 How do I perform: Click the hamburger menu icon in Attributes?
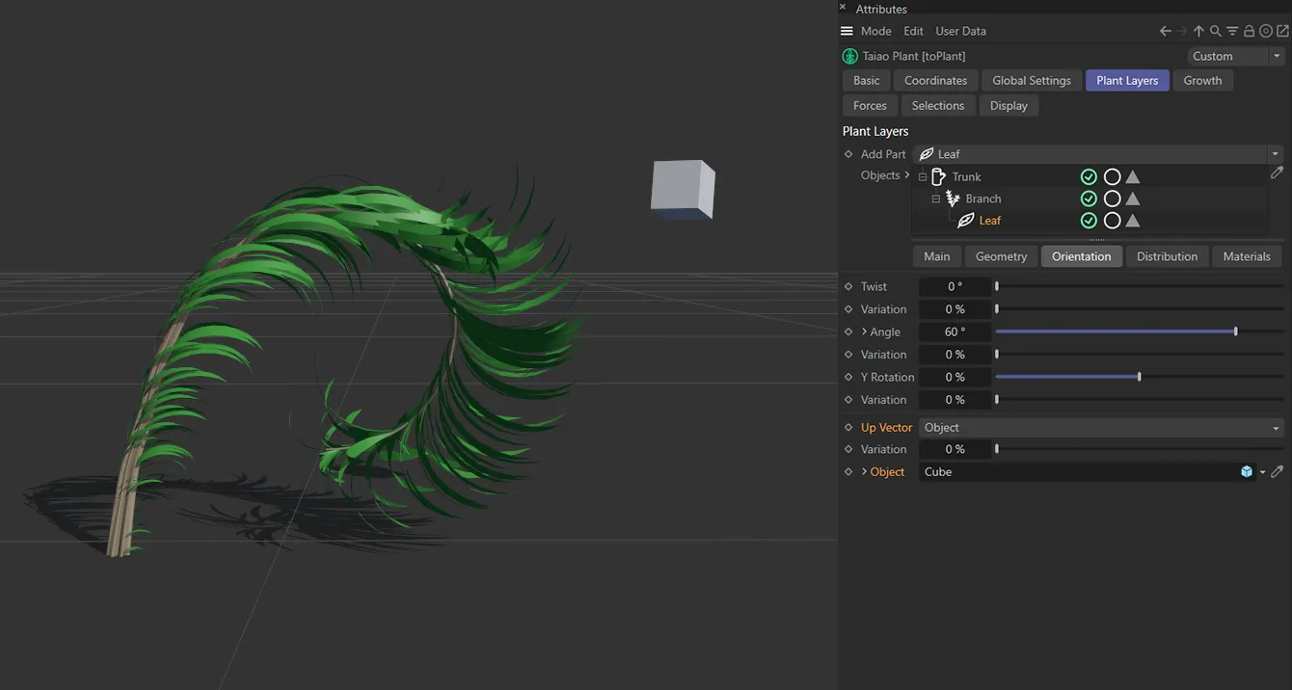tap(847, 31)
